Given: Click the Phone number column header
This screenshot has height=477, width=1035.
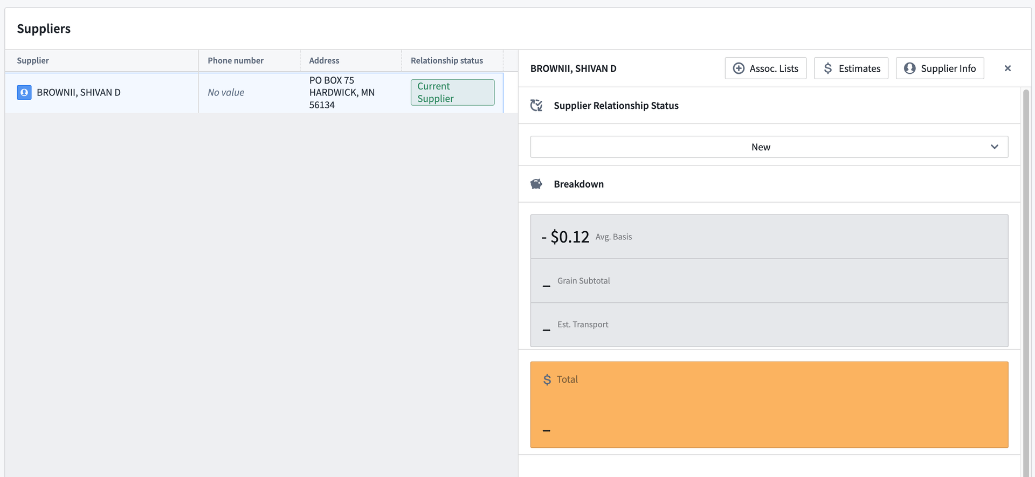Looking at the screenshot, I should coord(236,61).
